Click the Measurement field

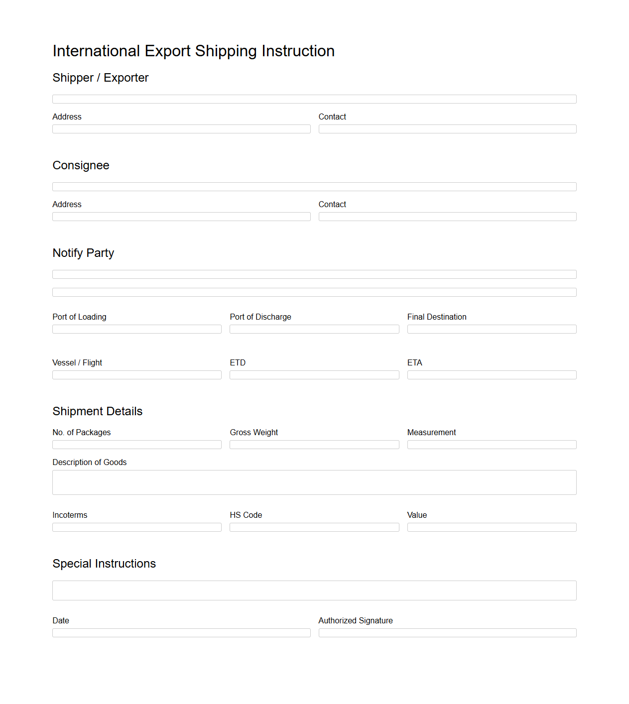492,444
